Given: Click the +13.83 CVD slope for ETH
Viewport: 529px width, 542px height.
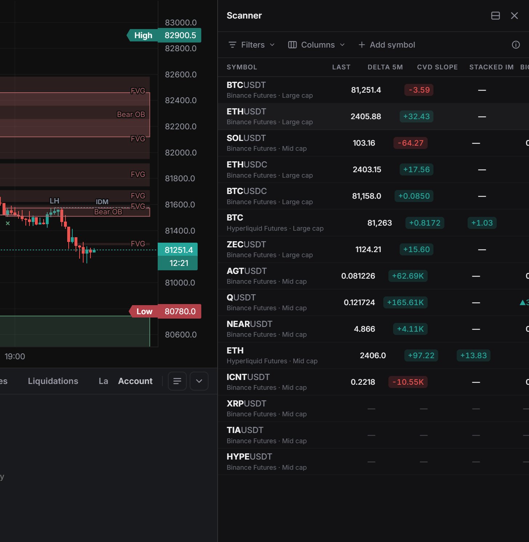Looking at the screenshot, I should click(x=473, y=356).
